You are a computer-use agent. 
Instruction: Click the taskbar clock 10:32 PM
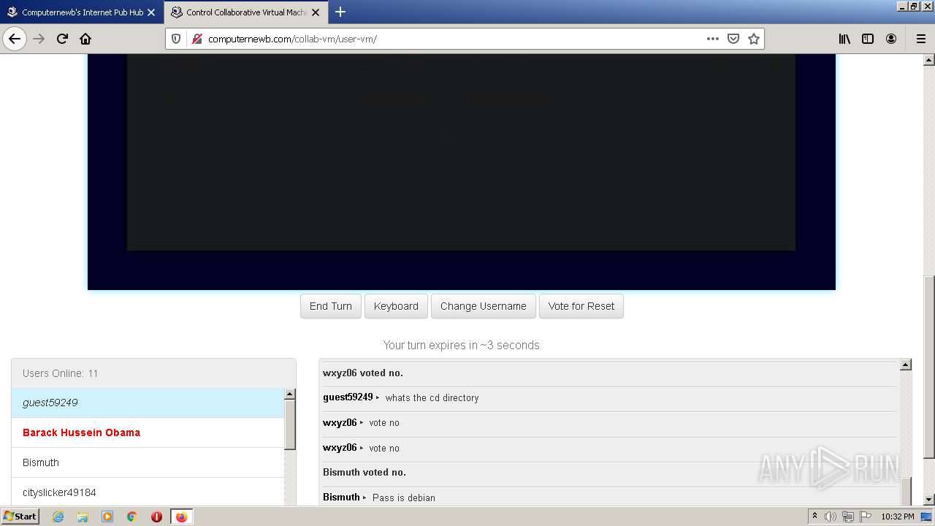pyautogui.click(x=897, y=517)
